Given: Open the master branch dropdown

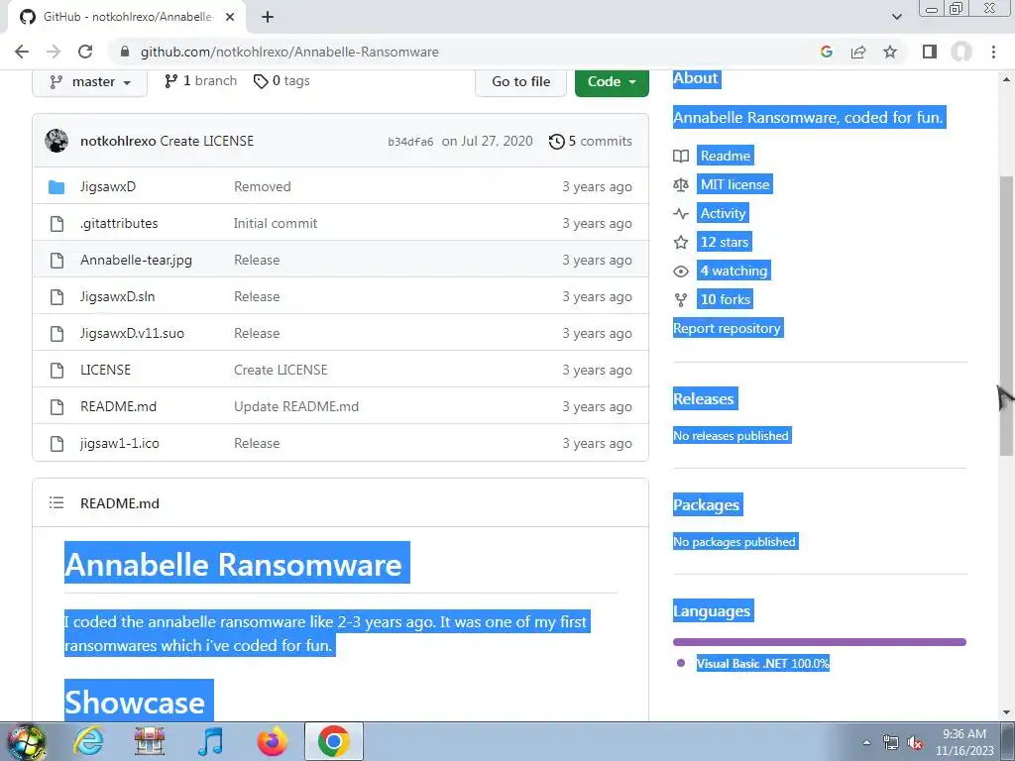Looking at the screenshot, I should click(x=90, y=82).
